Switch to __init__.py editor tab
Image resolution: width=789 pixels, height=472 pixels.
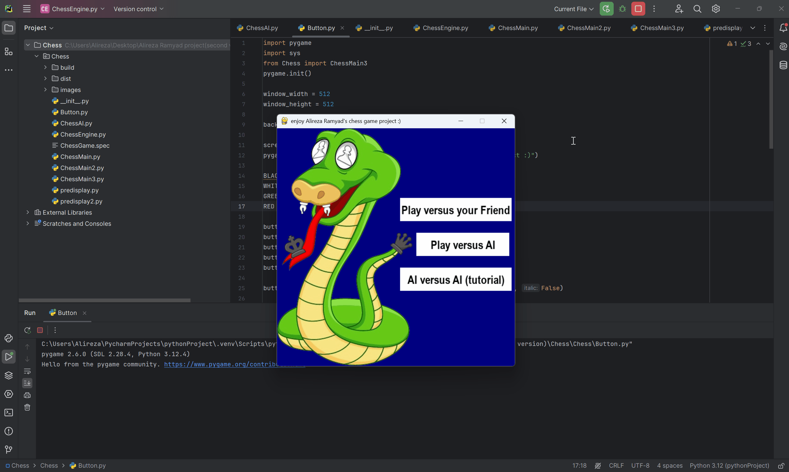[375, 28]
